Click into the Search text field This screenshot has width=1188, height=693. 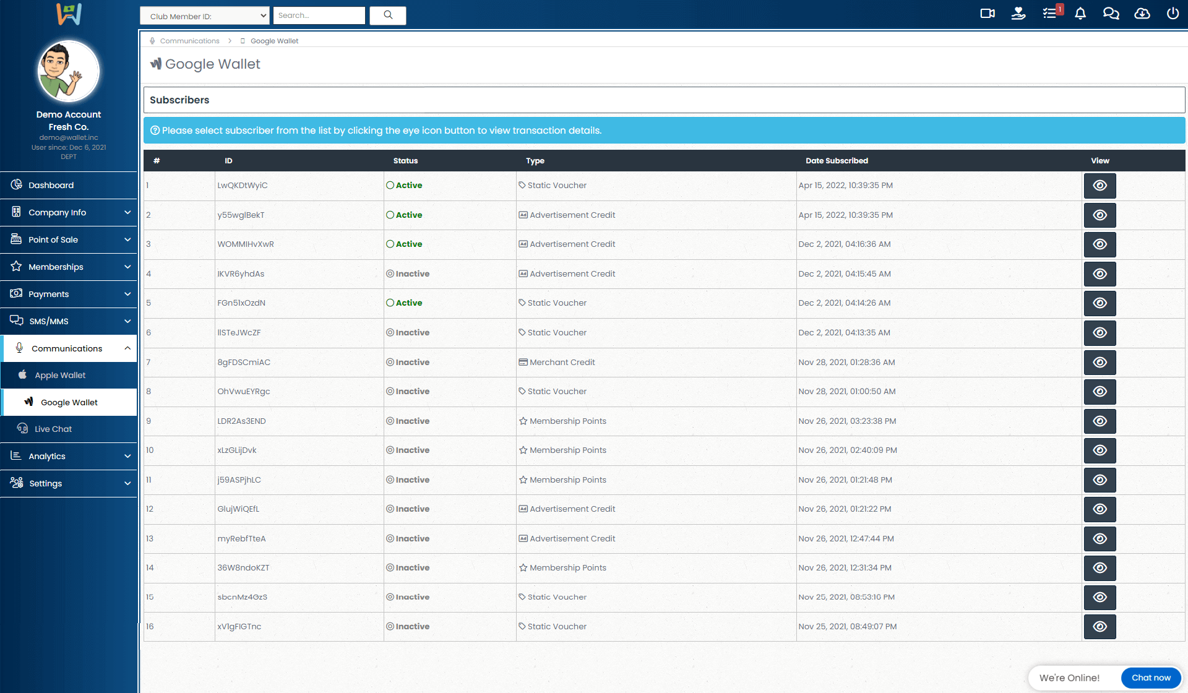point(319,15)
